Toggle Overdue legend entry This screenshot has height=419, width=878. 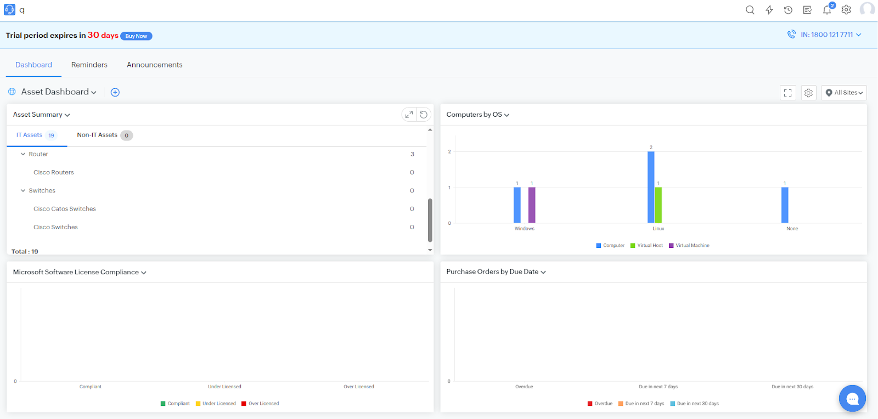600,404
